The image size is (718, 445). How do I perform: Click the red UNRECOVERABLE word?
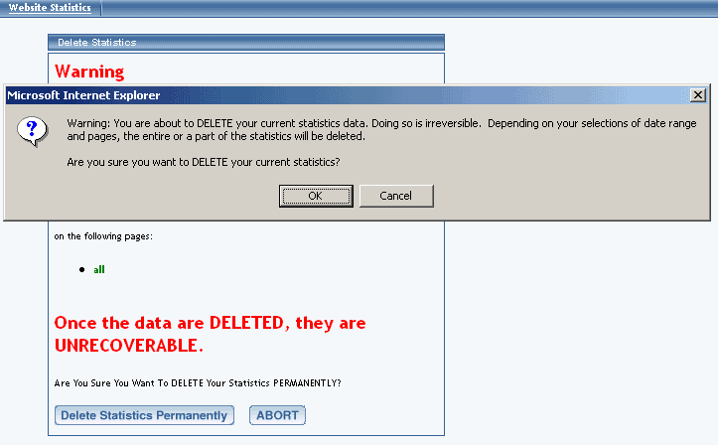(x=129, y=346)
